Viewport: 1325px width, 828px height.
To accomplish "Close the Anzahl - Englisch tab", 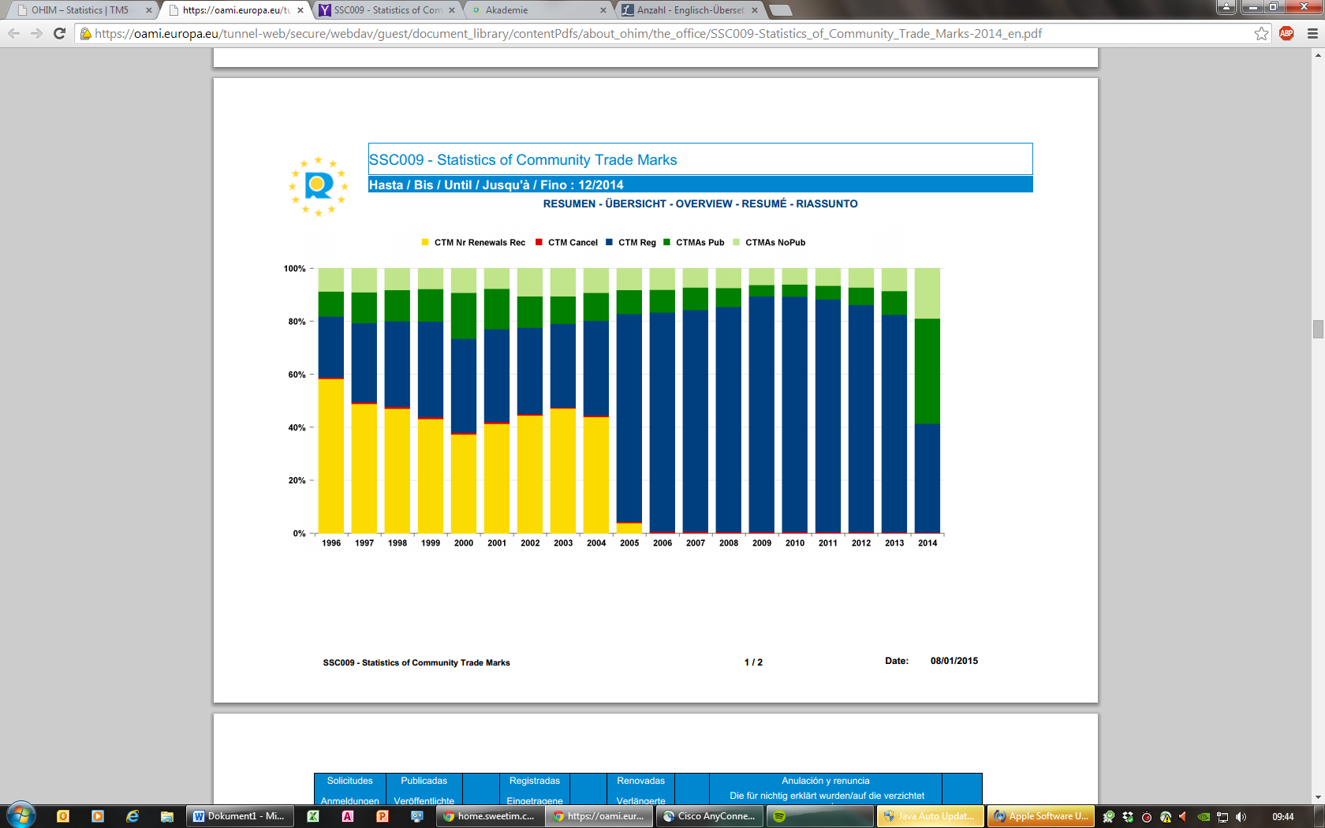I will pos(755,10).
